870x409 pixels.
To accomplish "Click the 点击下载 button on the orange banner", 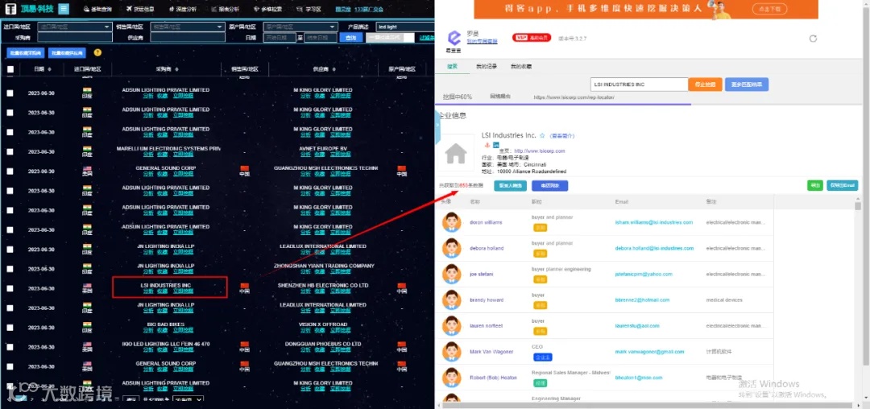I will (x=769, y=9).
